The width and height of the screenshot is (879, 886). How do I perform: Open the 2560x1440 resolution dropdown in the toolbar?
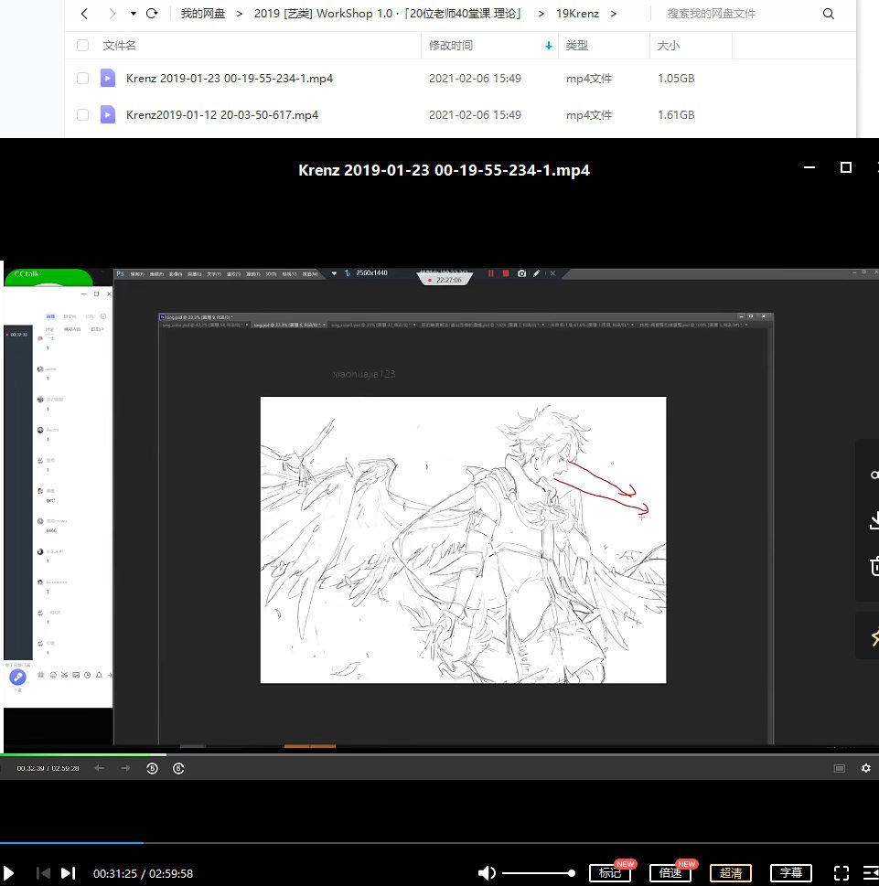coord(372,272)
